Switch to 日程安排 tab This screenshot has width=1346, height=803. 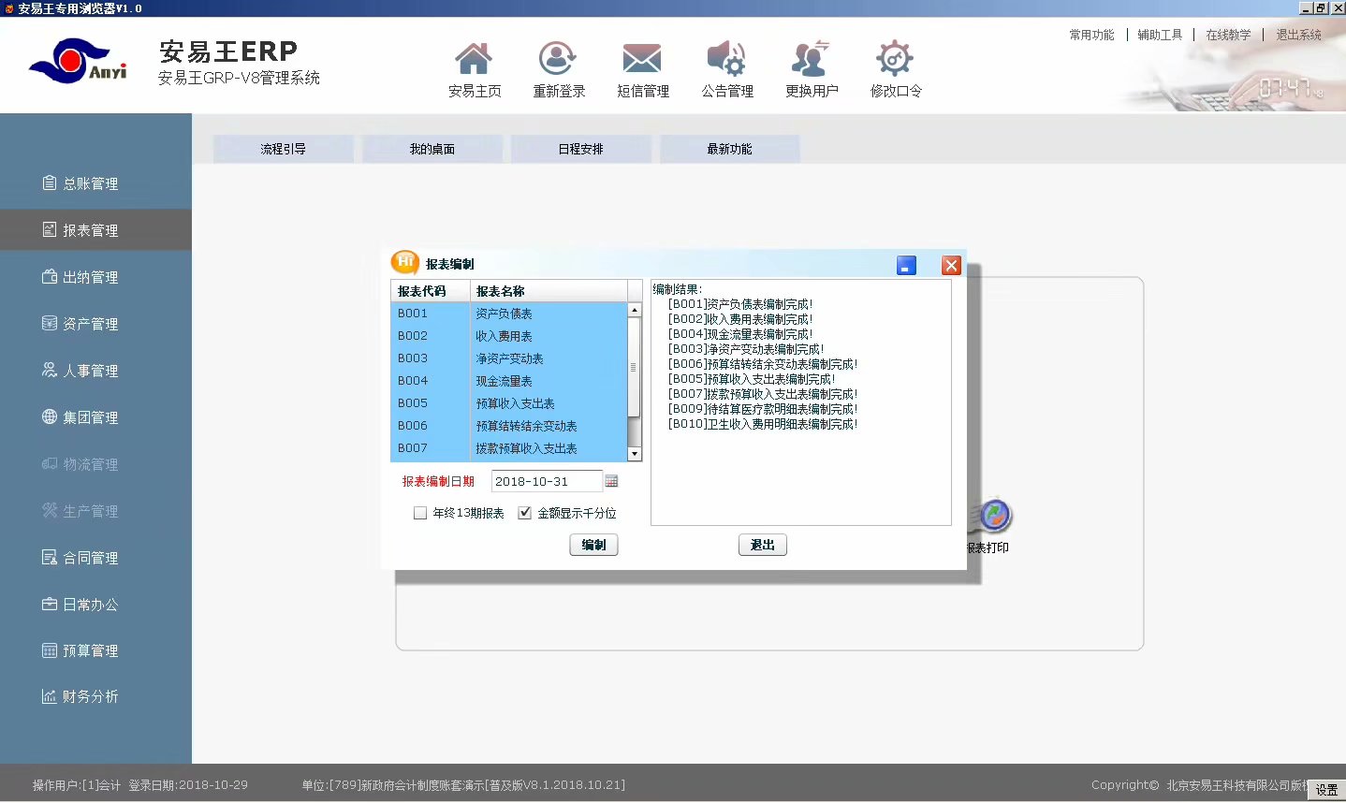point(581,149)
